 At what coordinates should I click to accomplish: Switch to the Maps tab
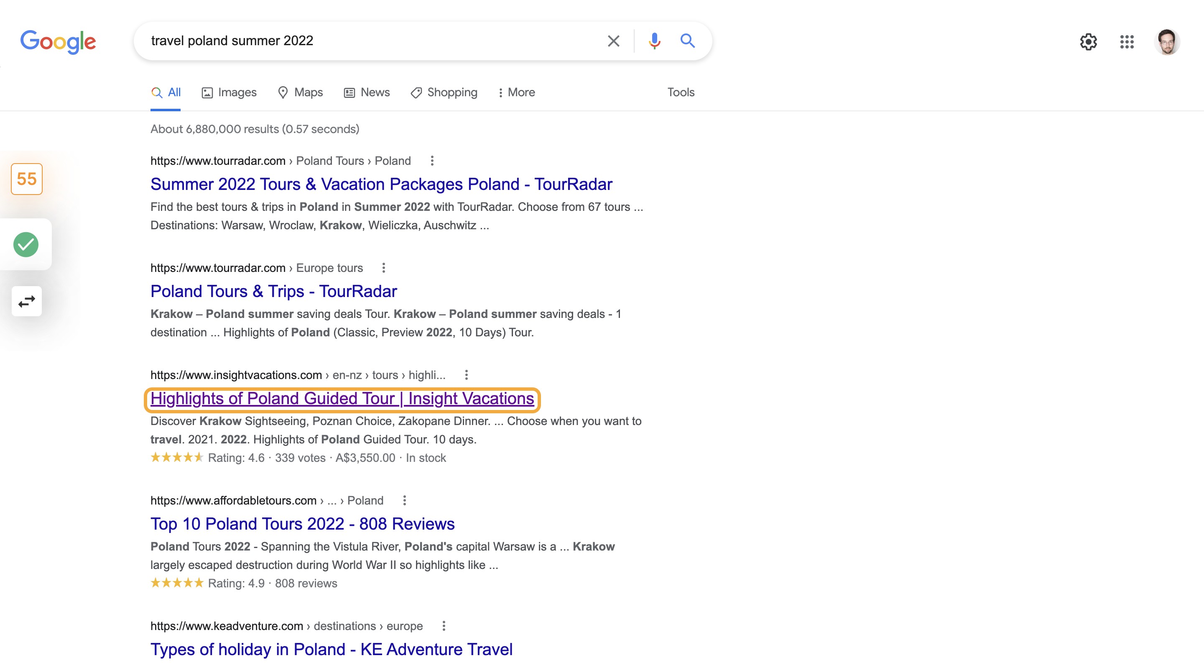300,92
